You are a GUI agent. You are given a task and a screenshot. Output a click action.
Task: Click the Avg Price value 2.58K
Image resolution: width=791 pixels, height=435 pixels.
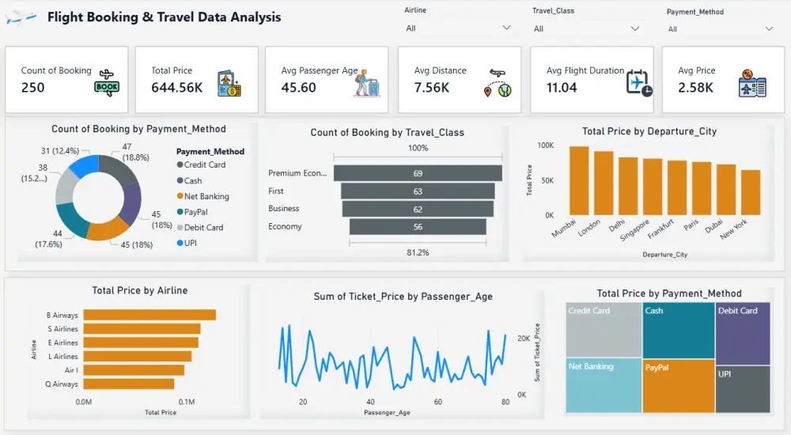coord(695,87)
